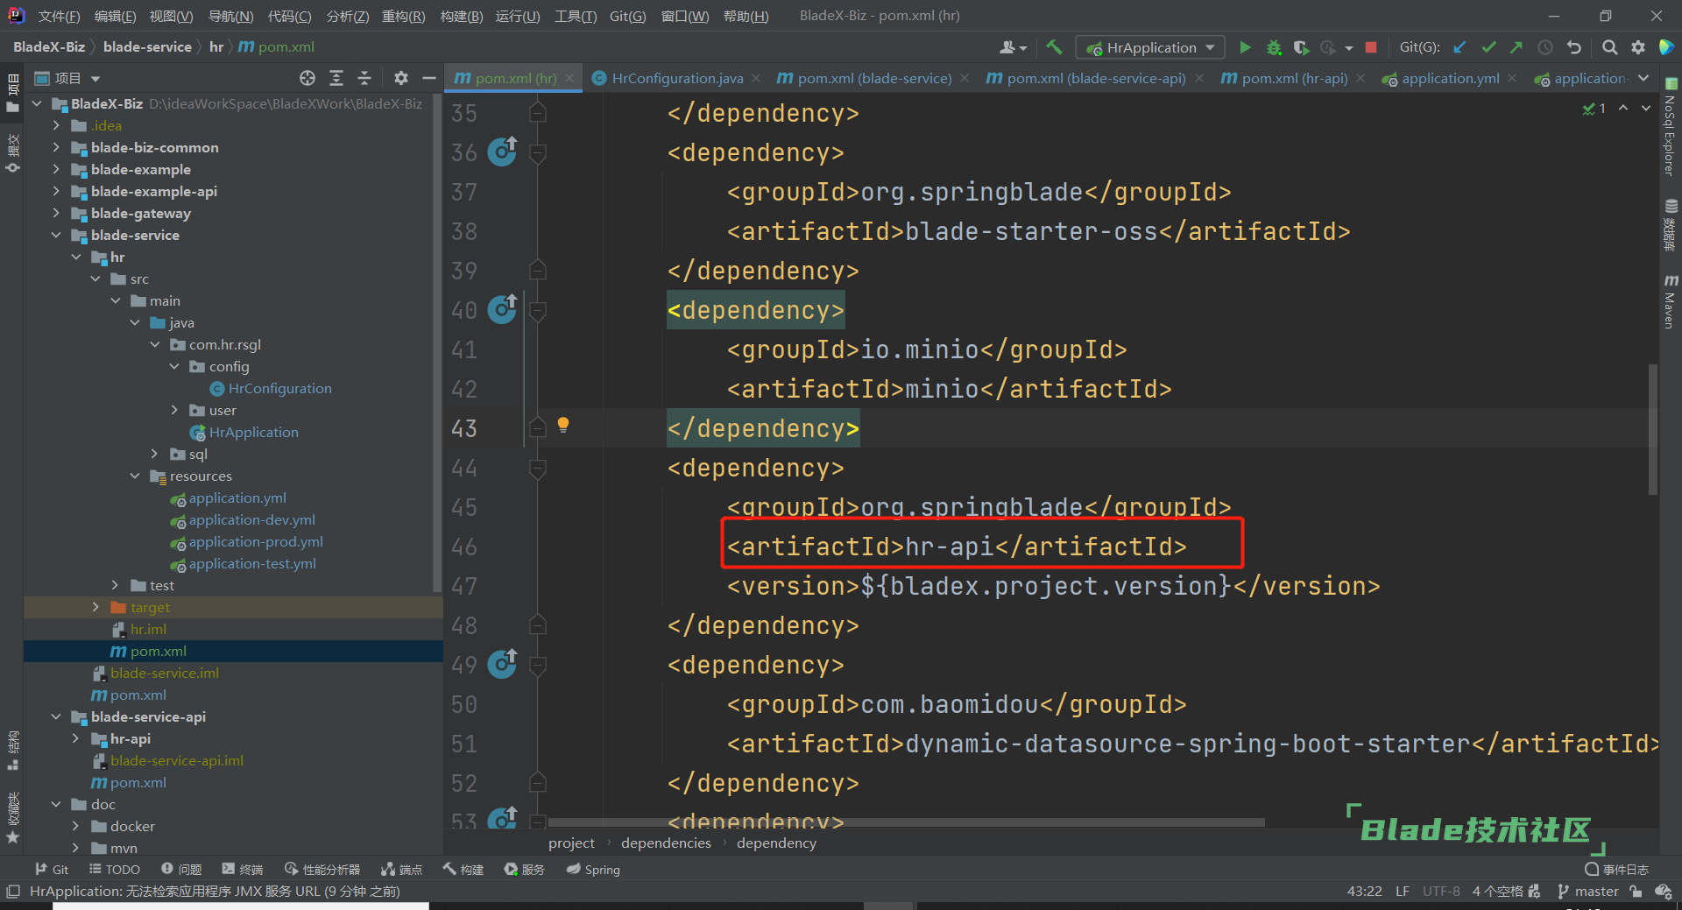Open HrApplication run configuration dropdown
1682x910 pixels.
pos(1150,47)
